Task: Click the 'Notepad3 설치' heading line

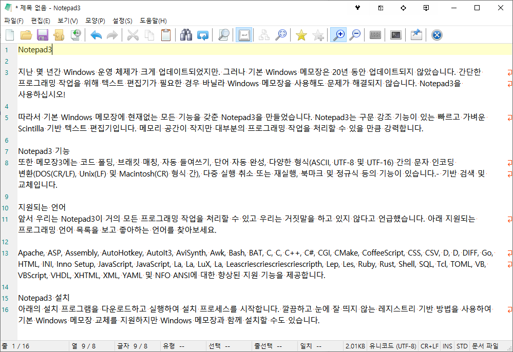Action: (44, 298)
